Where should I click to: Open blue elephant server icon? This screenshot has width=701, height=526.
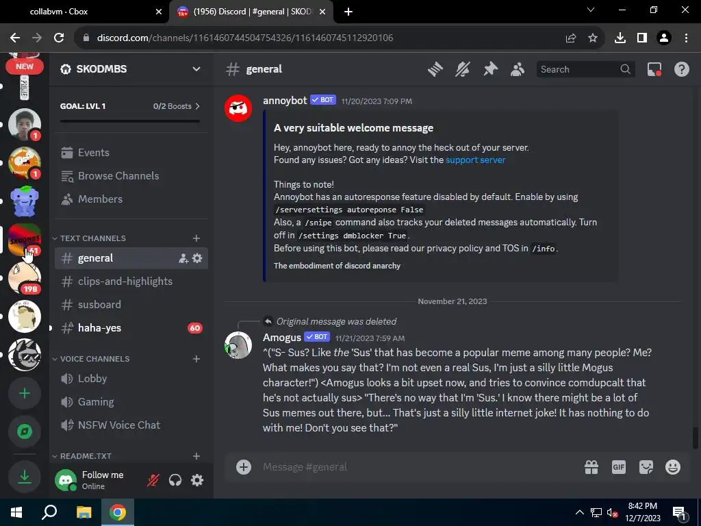pos(25,201)
